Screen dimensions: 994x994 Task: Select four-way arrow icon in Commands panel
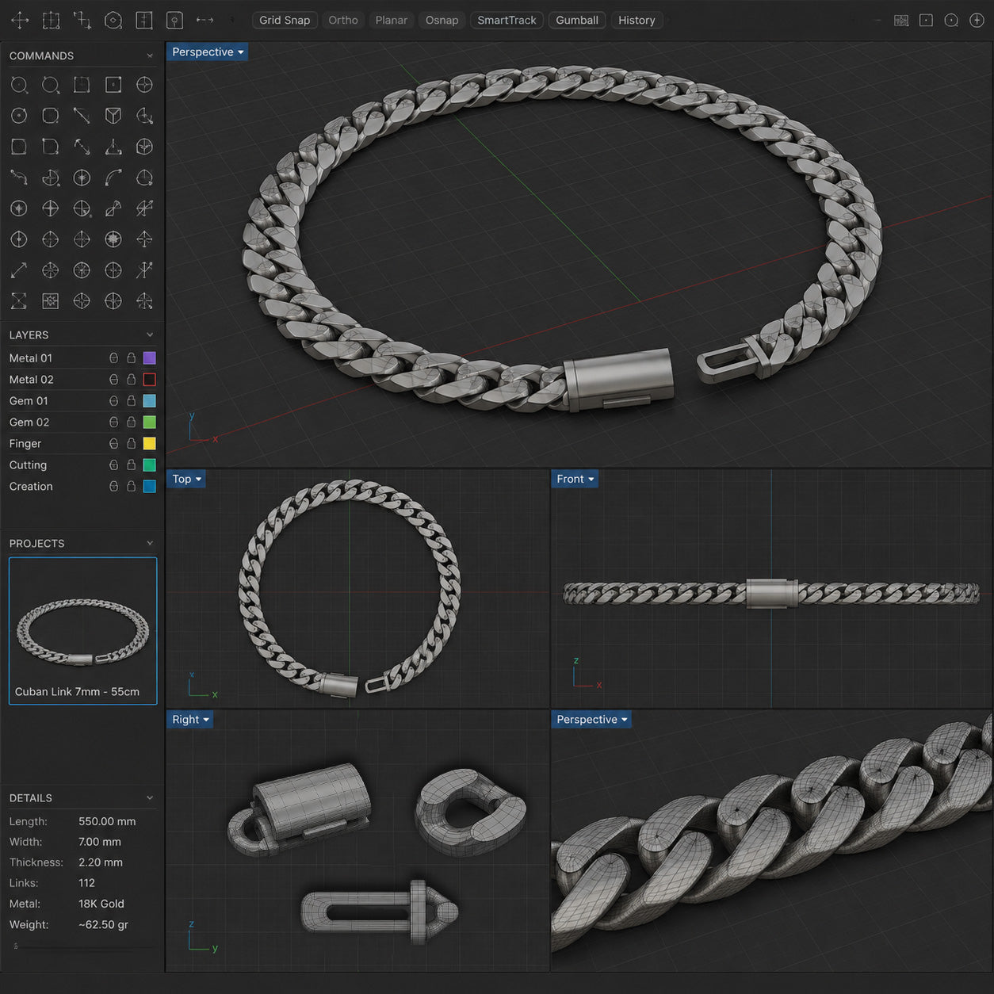[144, 239]
